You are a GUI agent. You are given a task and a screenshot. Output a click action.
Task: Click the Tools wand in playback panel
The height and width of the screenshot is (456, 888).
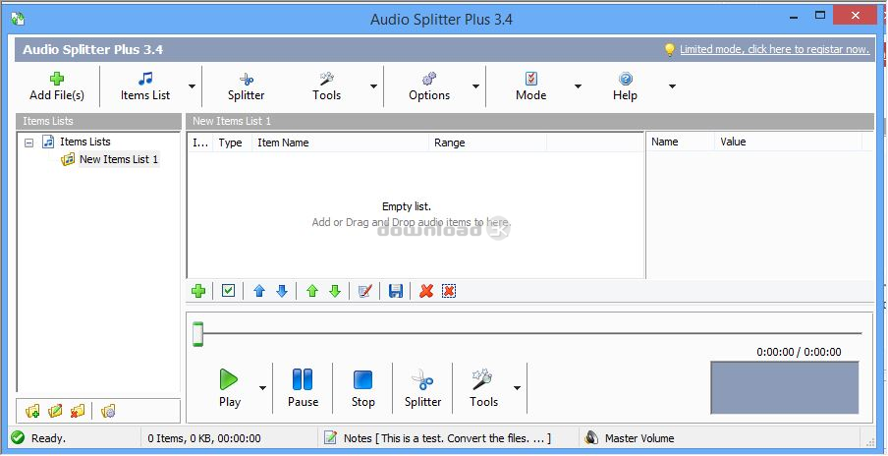coord(483,388)
